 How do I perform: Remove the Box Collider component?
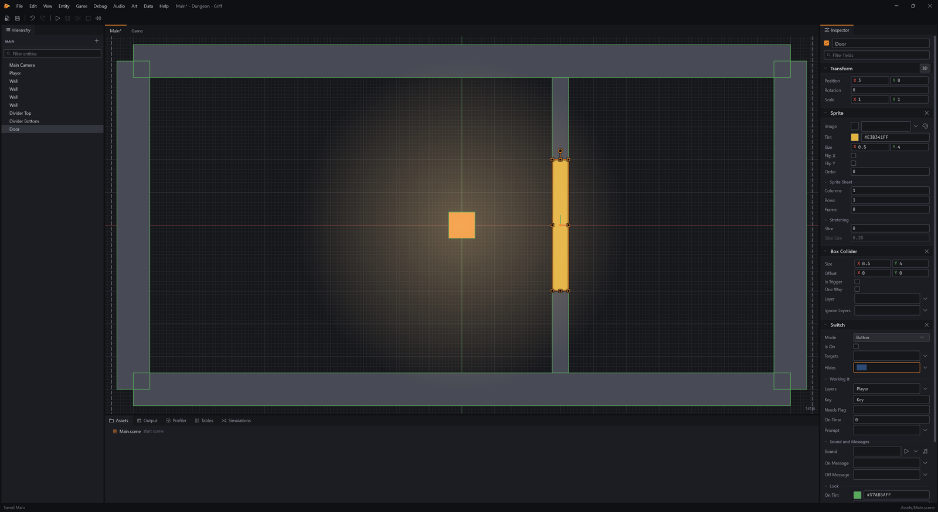(926, 251)
